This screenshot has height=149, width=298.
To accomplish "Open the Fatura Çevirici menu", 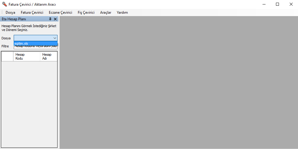I will [32, 13].
